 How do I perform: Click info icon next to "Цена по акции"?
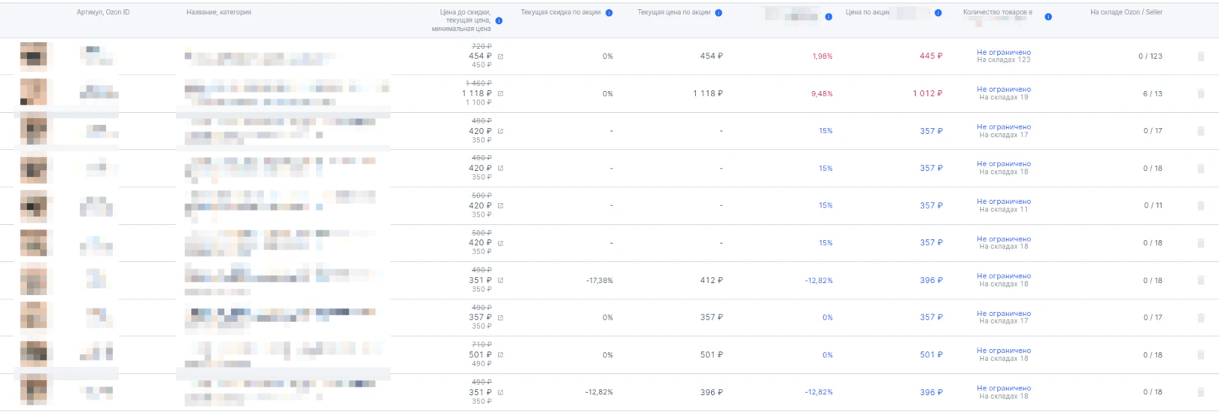click(938, 13)
